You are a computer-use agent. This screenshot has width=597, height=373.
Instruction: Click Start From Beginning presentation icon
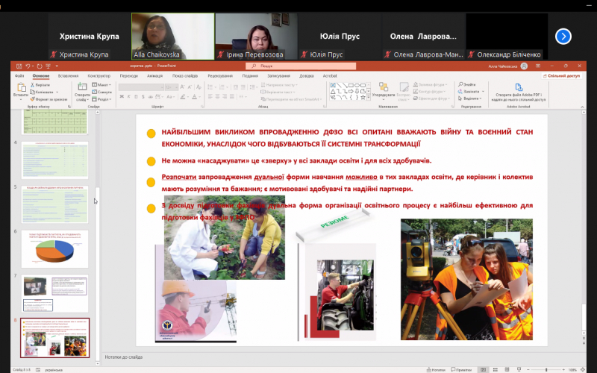pos(48,66)
